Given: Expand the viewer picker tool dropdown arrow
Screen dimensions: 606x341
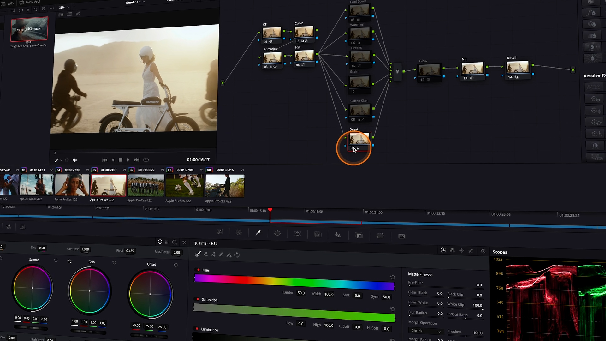Looking at the screenshot, I should (x=61, y=160).
